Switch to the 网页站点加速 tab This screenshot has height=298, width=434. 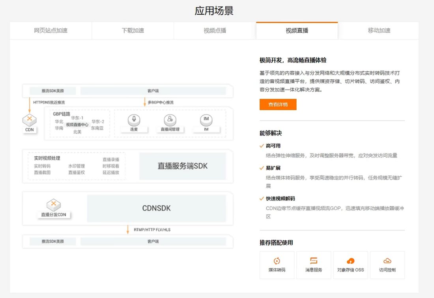tap(51, 30)
